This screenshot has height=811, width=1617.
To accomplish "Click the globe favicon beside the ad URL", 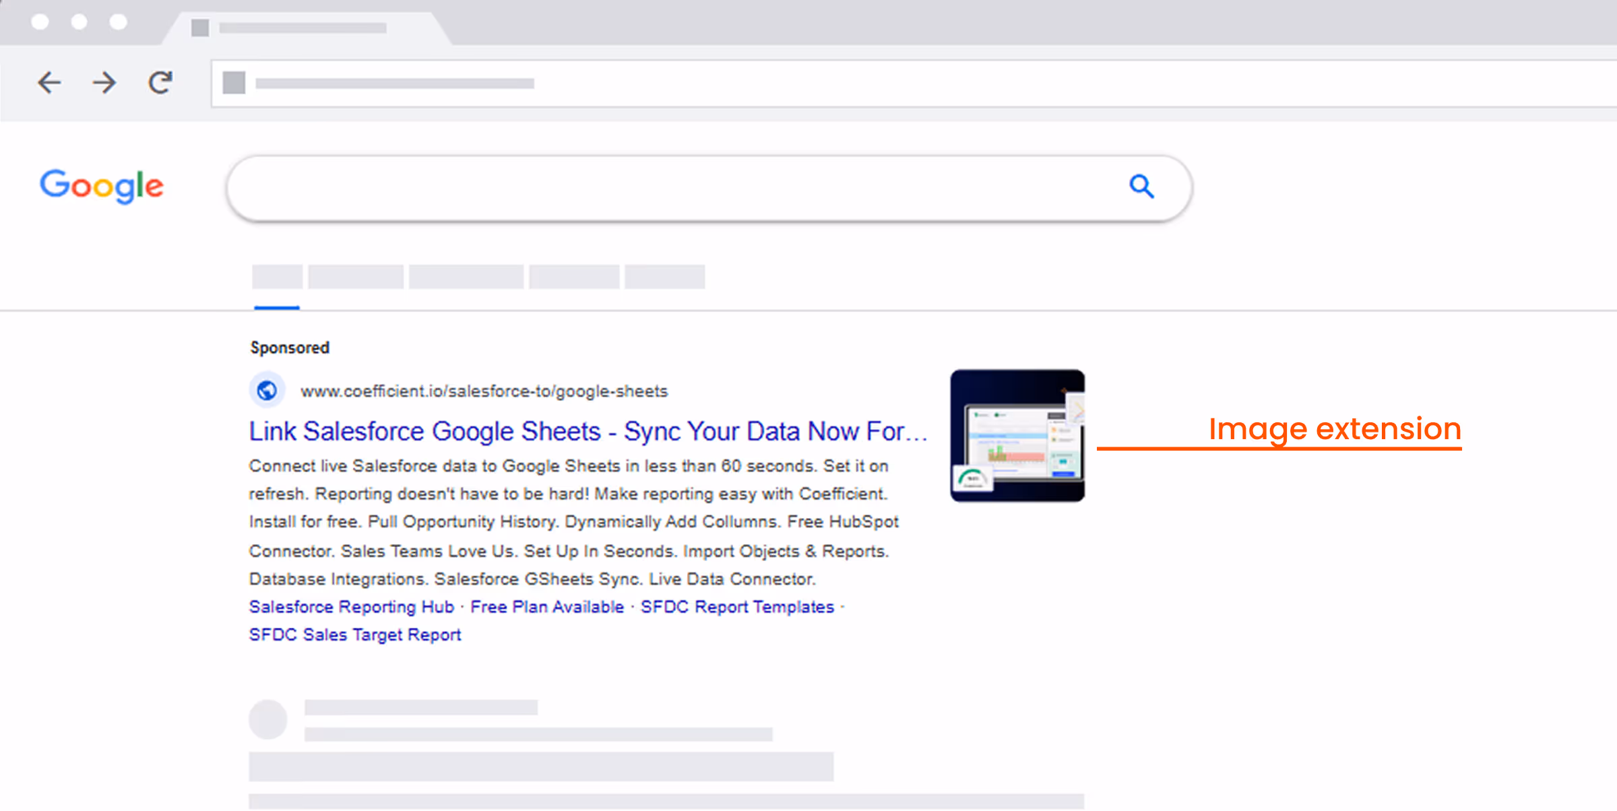I will (267, 389).
